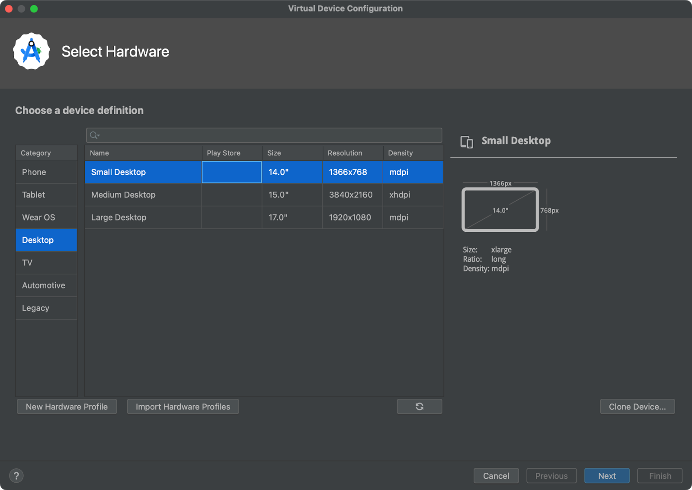
Task: Select the Automotive category
Action: pos(43,285)
